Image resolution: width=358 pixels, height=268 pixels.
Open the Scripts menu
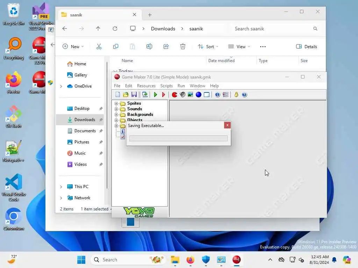166,86
